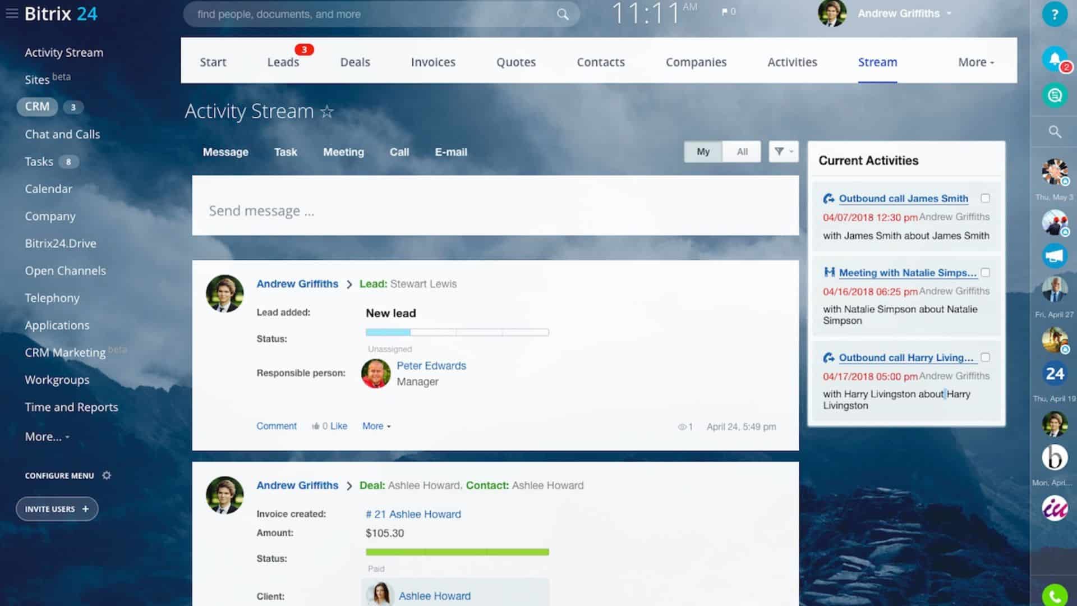Open the Activities tab
Image resolution: width=1077 pixels, height=606 pixels.
[792, 62]
